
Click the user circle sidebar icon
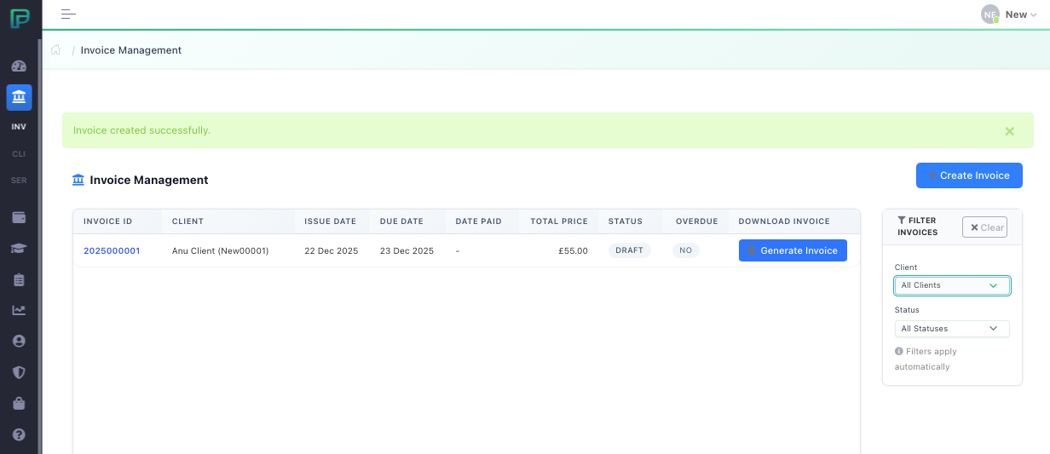(19, 341)
